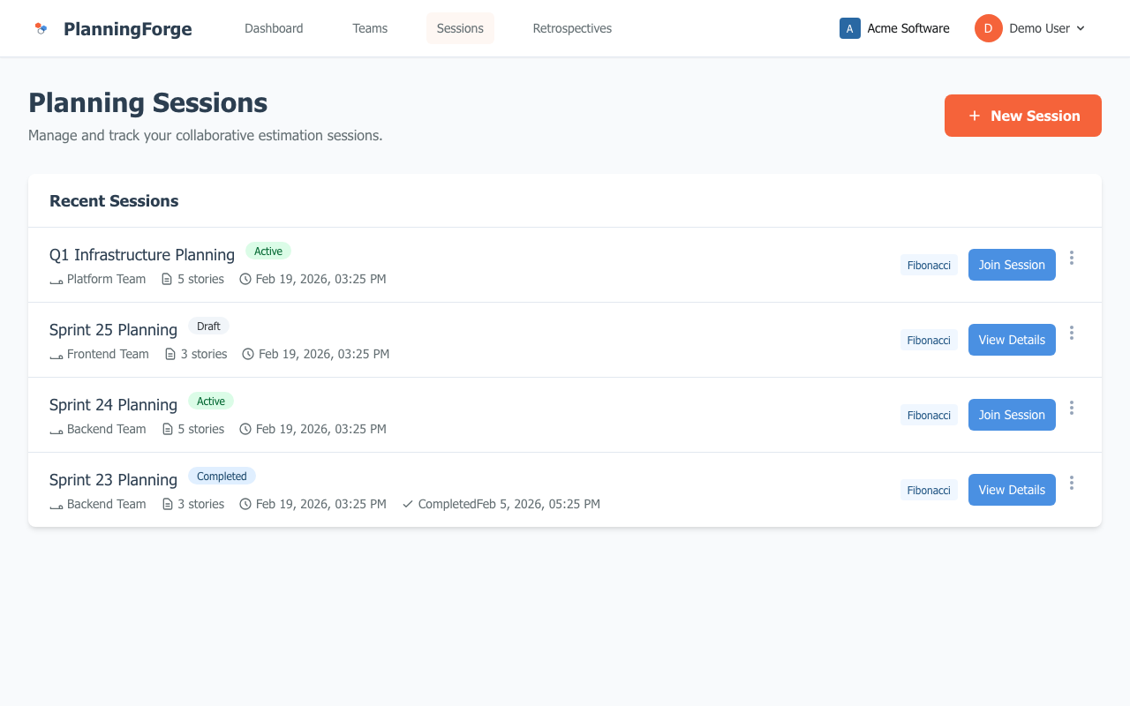View details of Sprint 25 Planning

(x=1012, y=339)
